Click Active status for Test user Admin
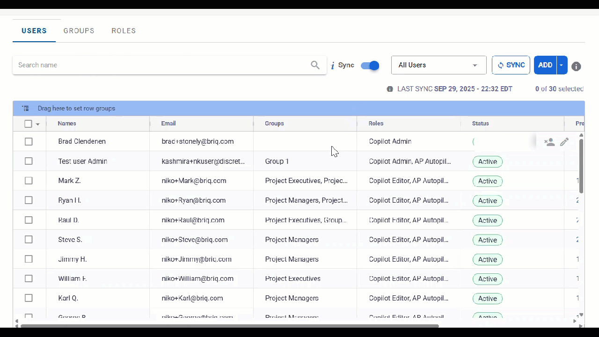 (x=488, y=161)
